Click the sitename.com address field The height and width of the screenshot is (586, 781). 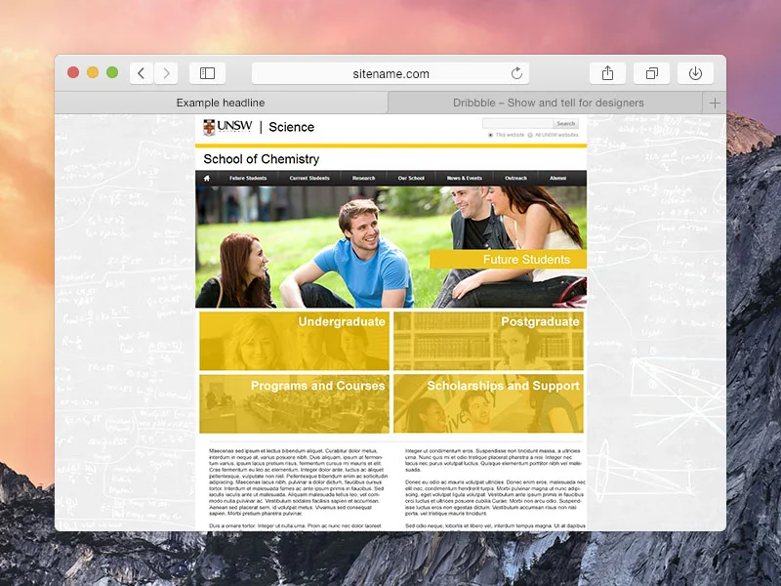[390, 74]
